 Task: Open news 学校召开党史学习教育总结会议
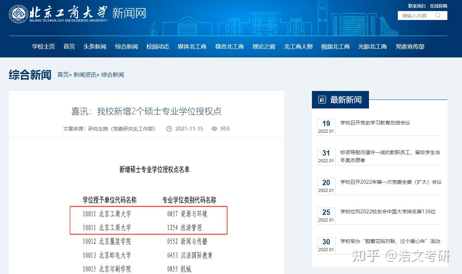375,123
